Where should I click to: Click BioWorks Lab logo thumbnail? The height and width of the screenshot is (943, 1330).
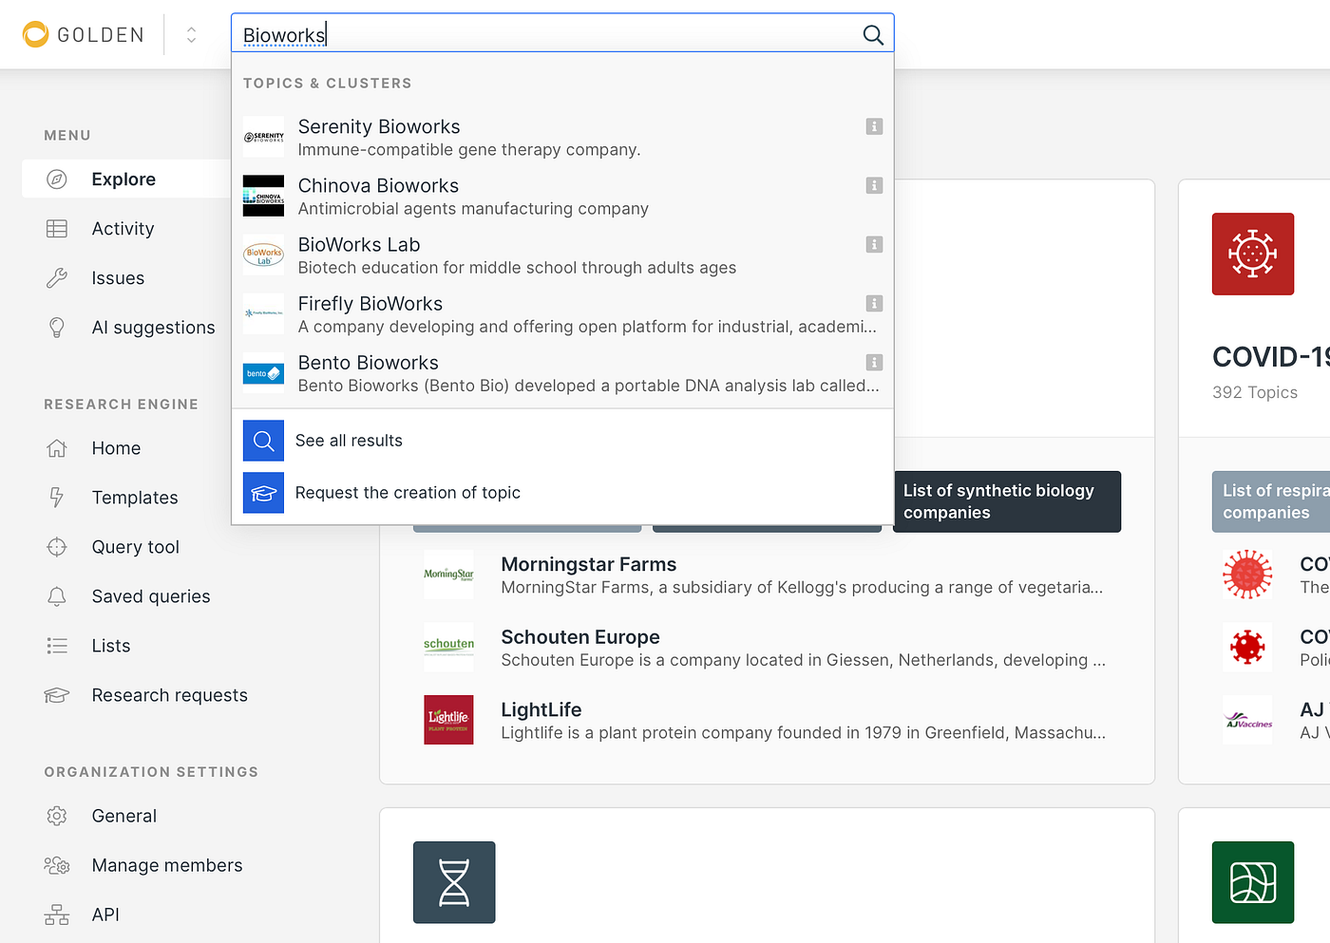point(263,255)
